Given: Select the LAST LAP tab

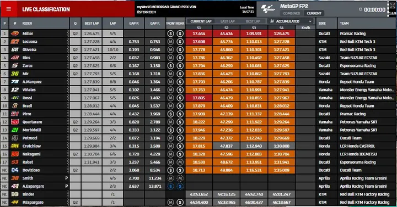Looking at the screenshot, I should click(x=227, y=21).
